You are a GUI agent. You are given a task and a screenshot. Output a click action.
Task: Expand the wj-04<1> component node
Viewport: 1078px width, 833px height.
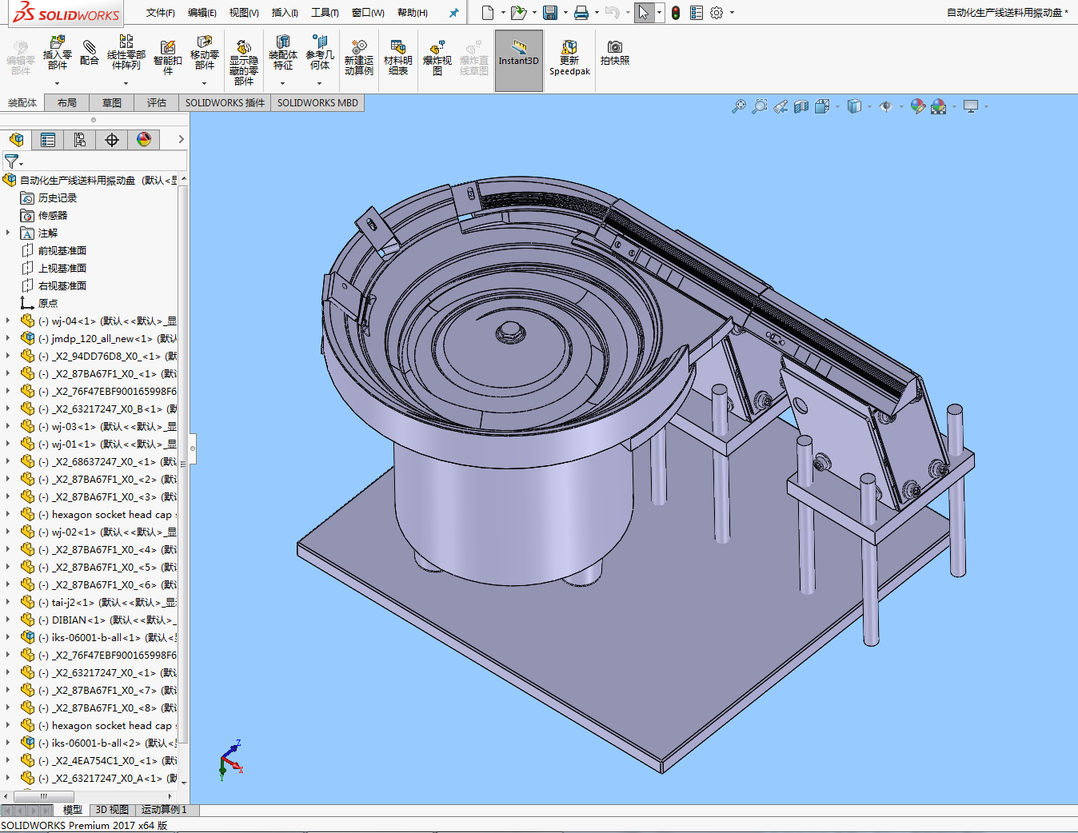pyautogui.click(x=8, y=321)
